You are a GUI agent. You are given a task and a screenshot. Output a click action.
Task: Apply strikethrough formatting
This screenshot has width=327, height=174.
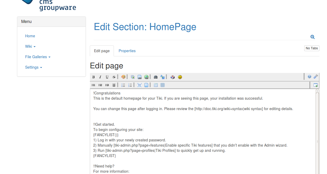[114, 77]
